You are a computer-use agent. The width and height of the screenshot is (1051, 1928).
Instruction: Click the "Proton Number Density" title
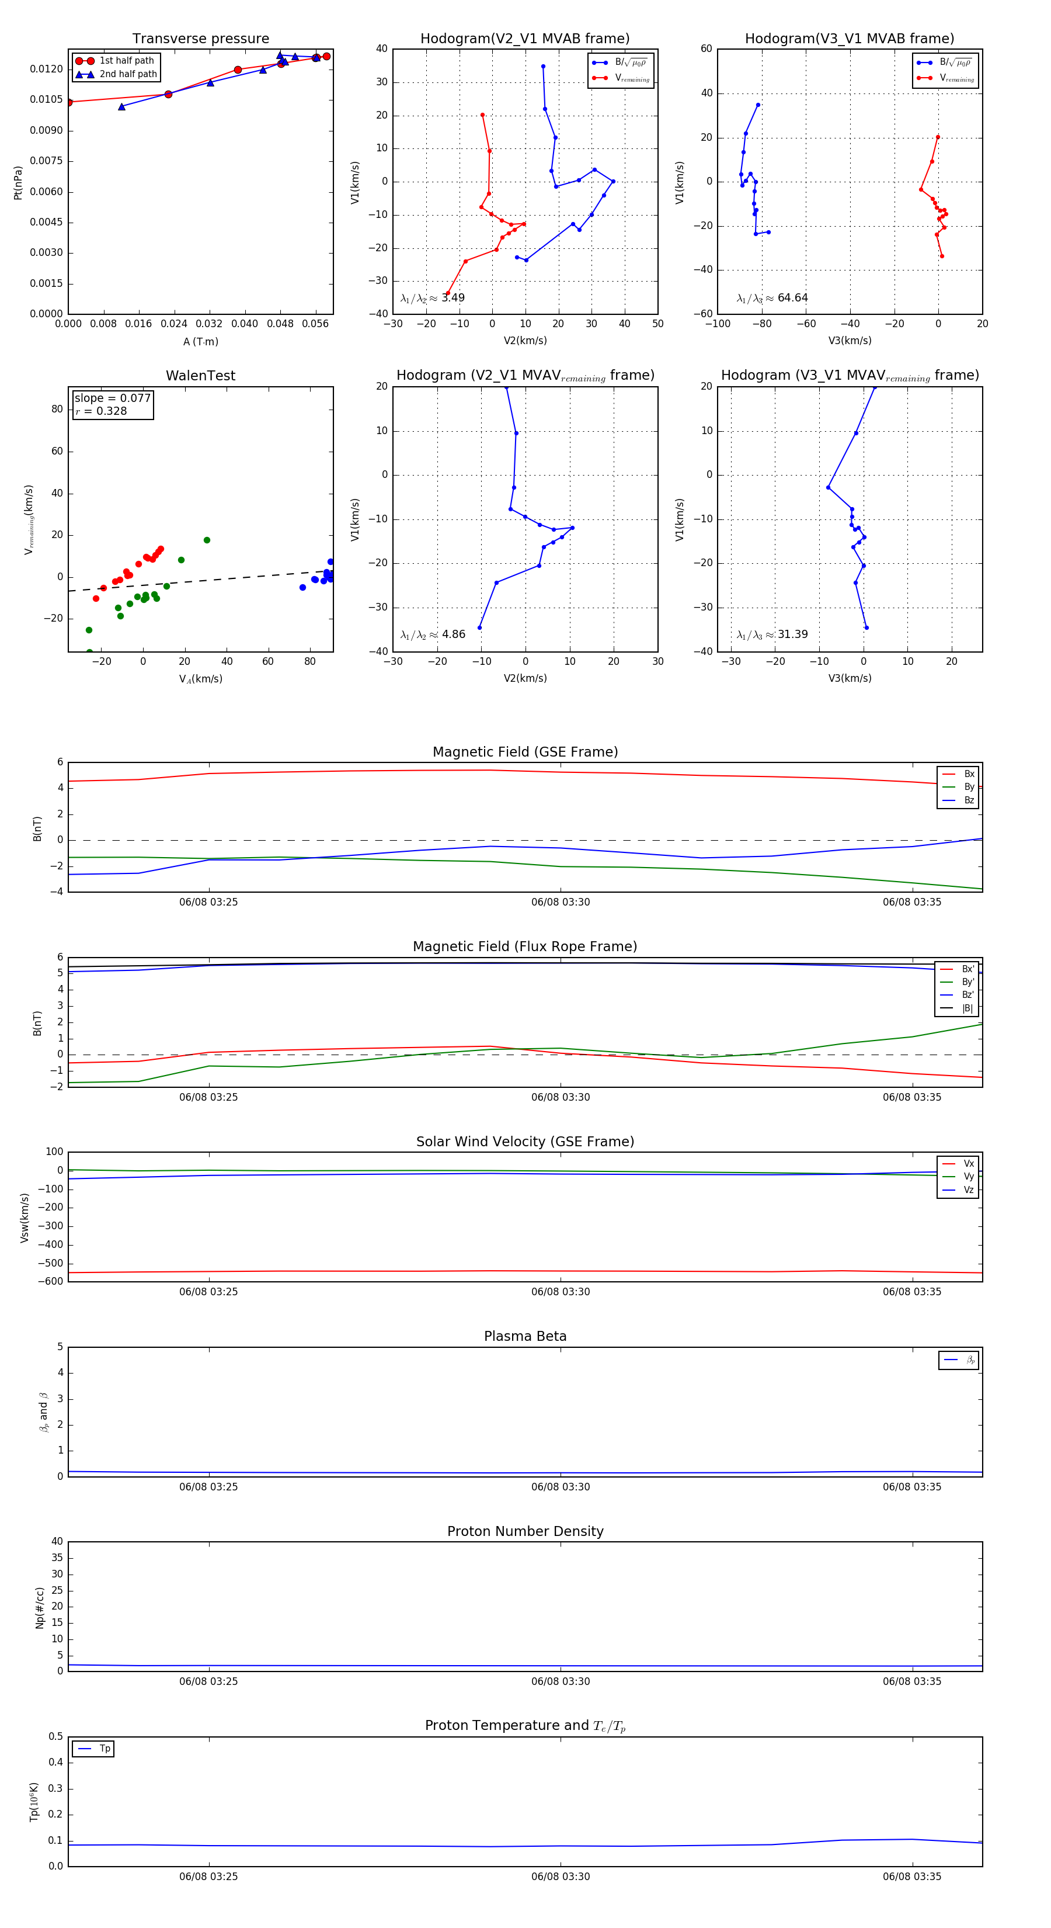525,1531
